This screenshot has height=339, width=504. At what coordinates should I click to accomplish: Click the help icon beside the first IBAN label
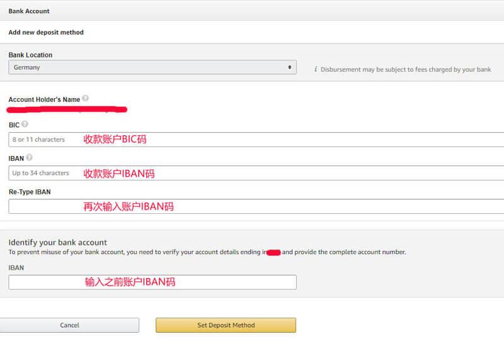coord(29,157)
